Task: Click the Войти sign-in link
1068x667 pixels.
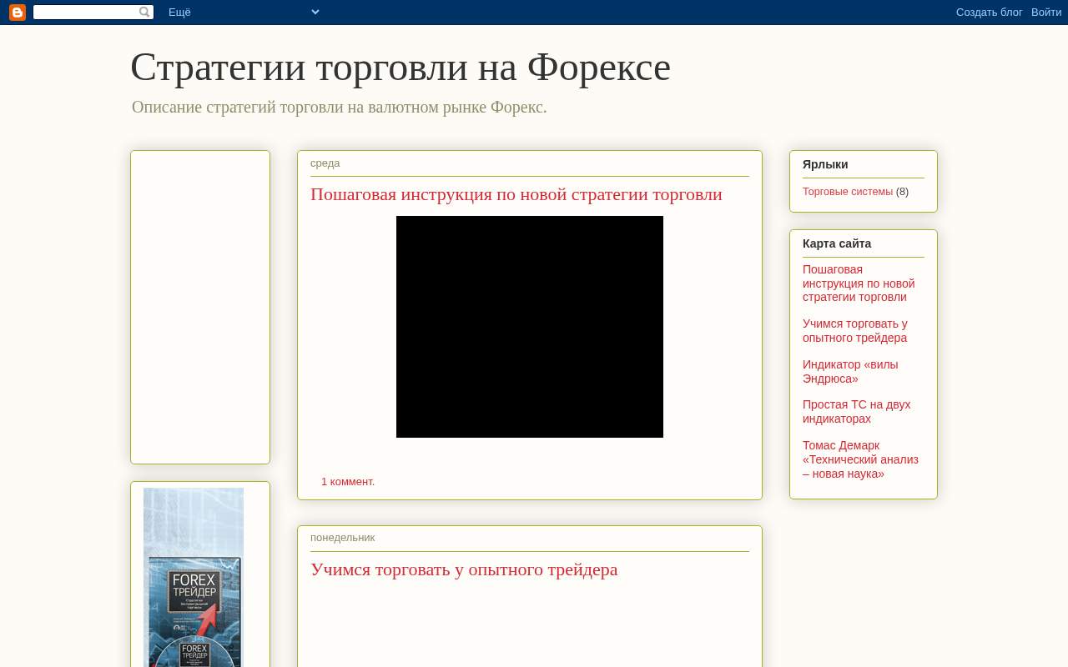Action: pyautogui.click(x=1046, y=13)
